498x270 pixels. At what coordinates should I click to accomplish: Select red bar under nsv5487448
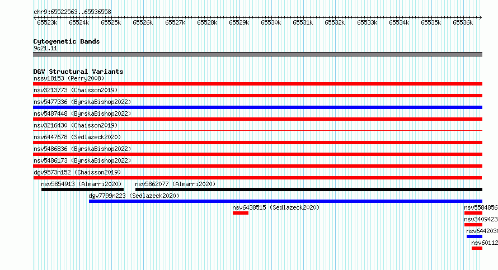click(257, 119)
